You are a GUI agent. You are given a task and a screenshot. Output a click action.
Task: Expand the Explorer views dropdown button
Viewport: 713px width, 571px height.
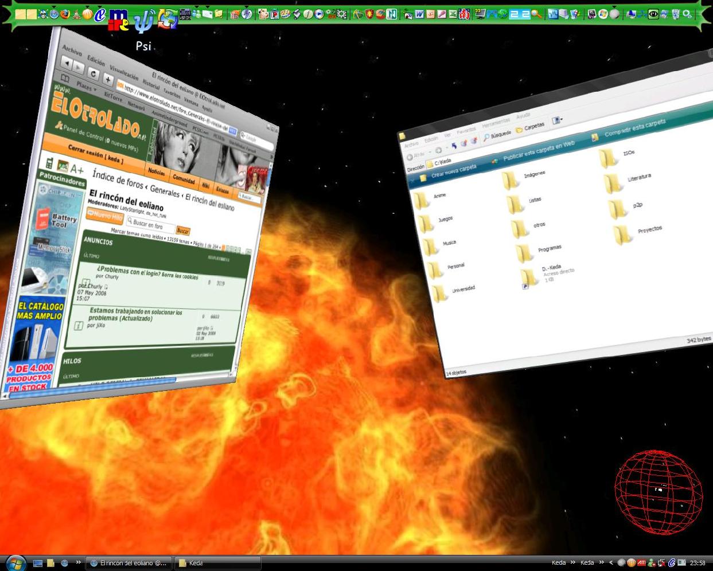point(556,120)
